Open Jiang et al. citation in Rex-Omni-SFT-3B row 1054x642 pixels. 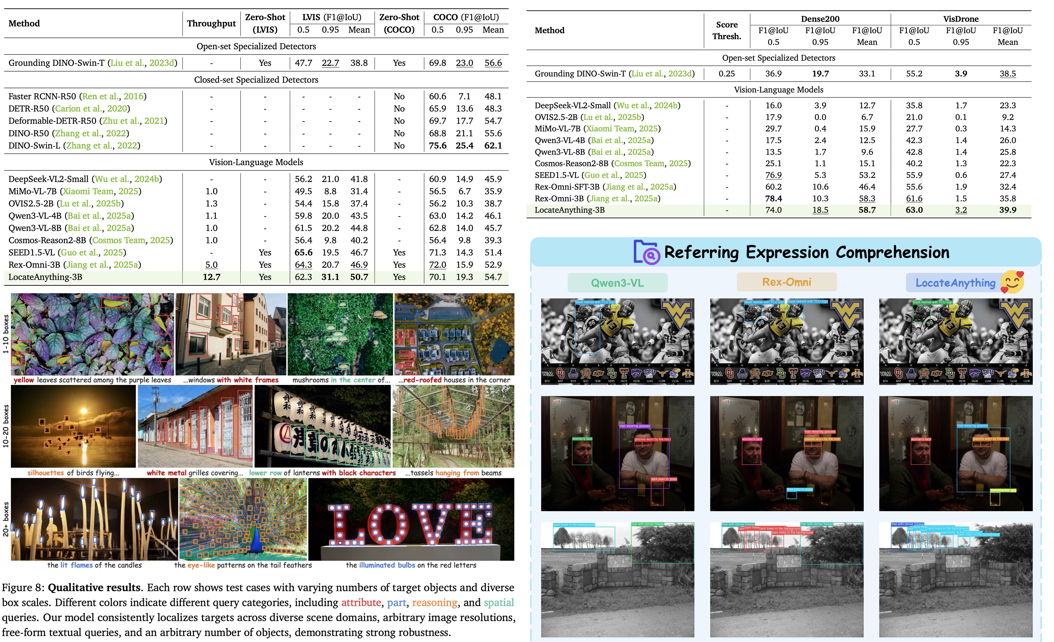pyautogui.click(x=640, y=187)
